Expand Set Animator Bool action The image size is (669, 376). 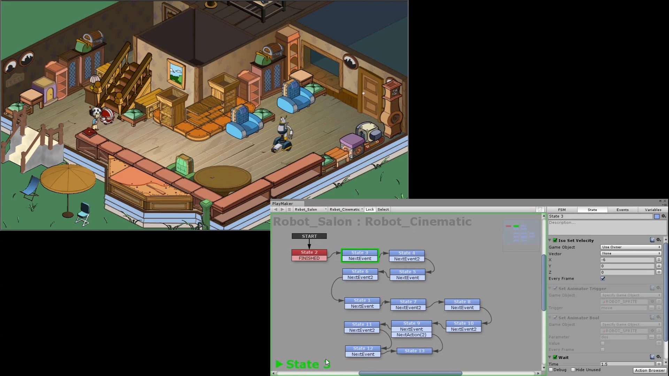pyautogui.click(x=551, y=317)
